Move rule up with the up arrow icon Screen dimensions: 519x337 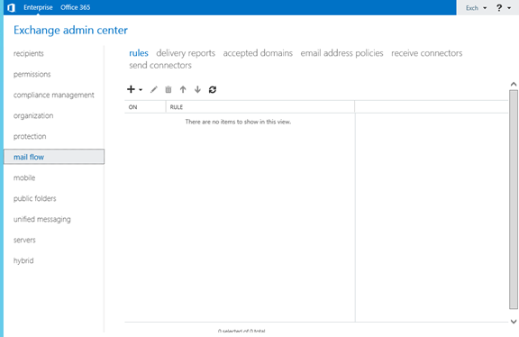tap(183, 89)
